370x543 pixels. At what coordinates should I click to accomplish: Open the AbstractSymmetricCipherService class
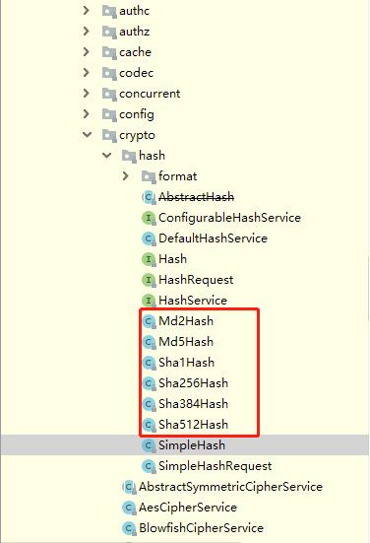click(x=230, y=487)
